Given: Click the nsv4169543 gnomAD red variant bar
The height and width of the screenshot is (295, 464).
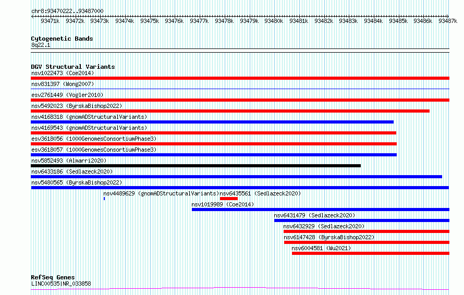Looking at the screenshot, I should click(213, 133).
